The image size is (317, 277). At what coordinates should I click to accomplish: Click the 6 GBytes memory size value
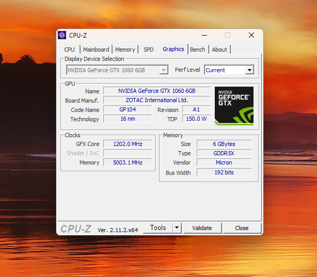[224, 144]
